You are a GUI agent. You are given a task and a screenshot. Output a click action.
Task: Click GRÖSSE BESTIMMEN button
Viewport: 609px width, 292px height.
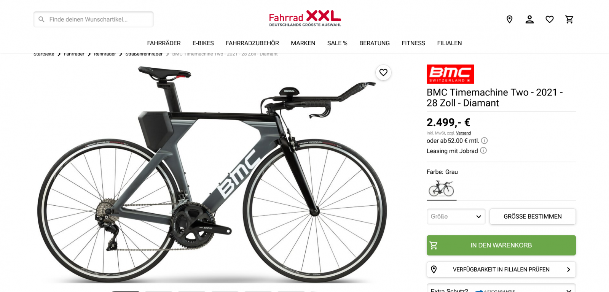(532, 216)
